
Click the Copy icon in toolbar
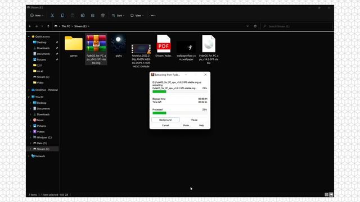(x=62, y=15)
